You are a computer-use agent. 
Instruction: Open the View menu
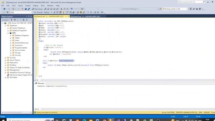14,6
